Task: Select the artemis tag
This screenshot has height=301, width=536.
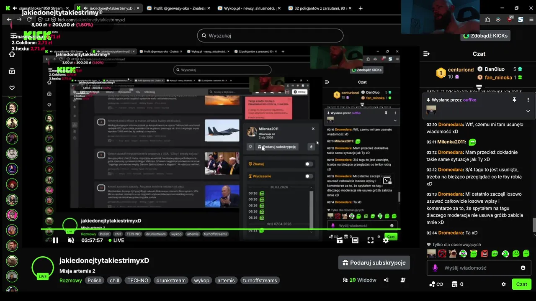Action: 226,281
